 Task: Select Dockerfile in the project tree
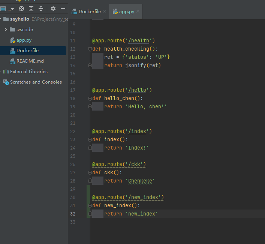point(27,50)
